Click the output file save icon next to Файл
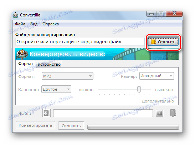Screen dimensions: 195x145 [x=46, y=113]
